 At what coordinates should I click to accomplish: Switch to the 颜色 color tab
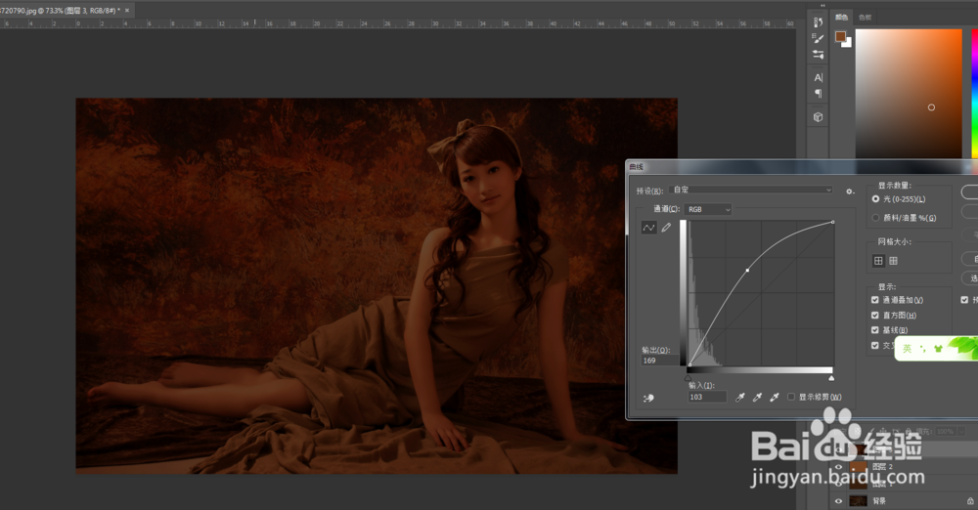[x=841, y=17]
